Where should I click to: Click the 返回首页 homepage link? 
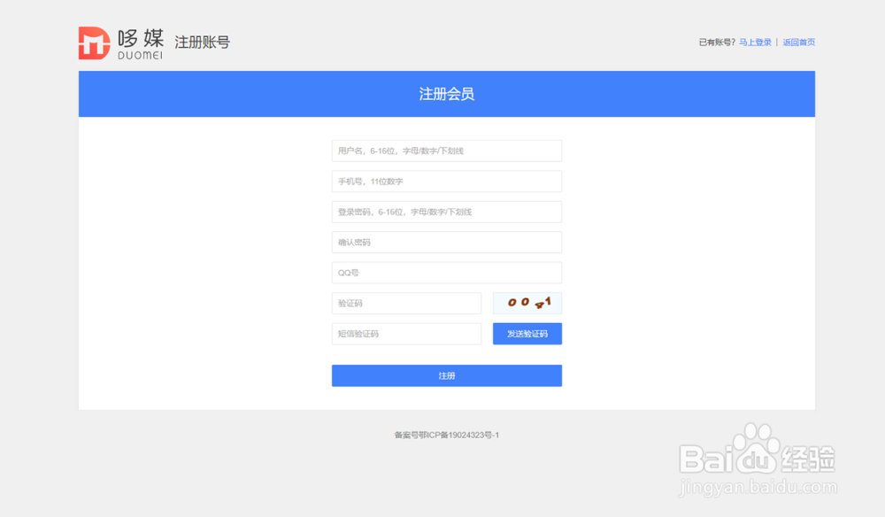point(799,42)
